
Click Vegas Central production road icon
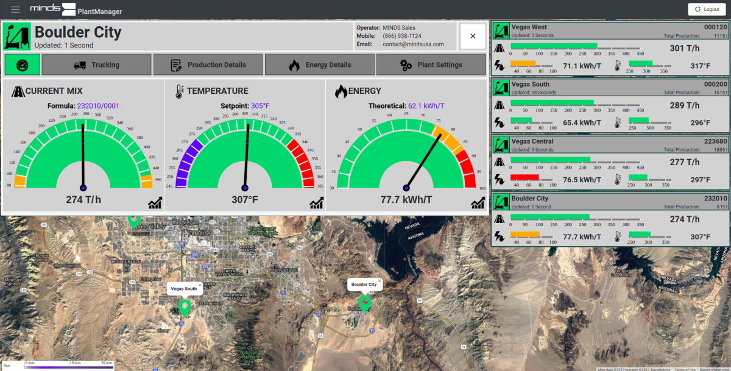click(x=499, y=162)
